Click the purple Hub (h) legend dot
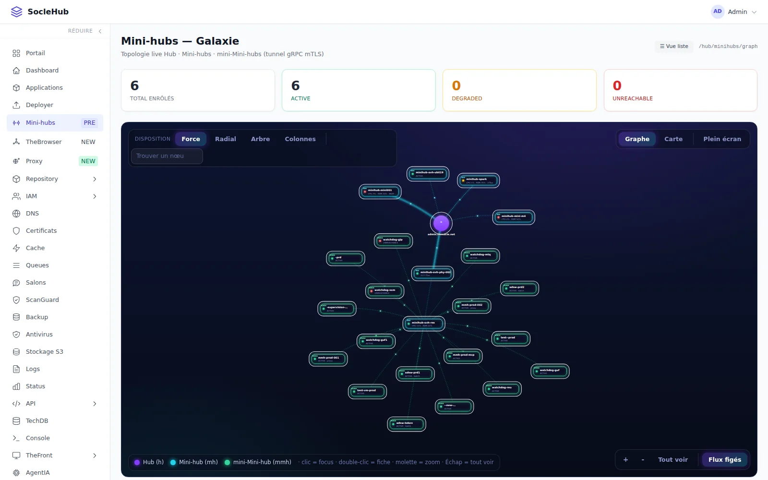 [137, 462]
